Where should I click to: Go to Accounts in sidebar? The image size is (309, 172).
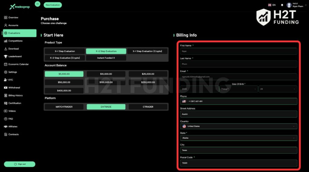click(13, 25)
